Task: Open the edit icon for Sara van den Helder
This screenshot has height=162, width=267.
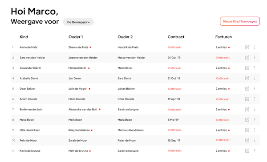Action: click(247, 58)
